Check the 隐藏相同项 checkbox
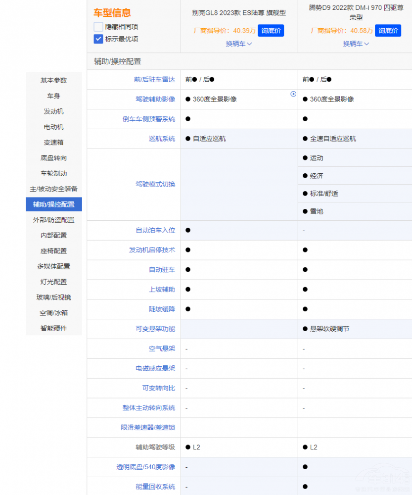 [98, 27]
